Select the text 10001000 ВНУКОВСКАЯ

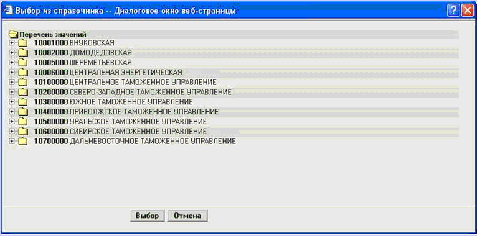point(74,43)
